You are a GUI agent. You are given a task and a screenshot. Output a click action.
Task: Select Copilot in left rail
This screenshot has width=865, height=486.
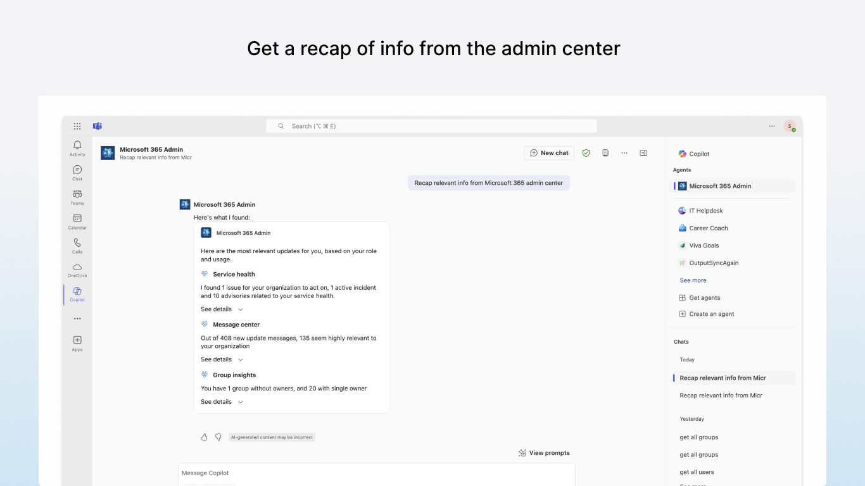[77, 294]
